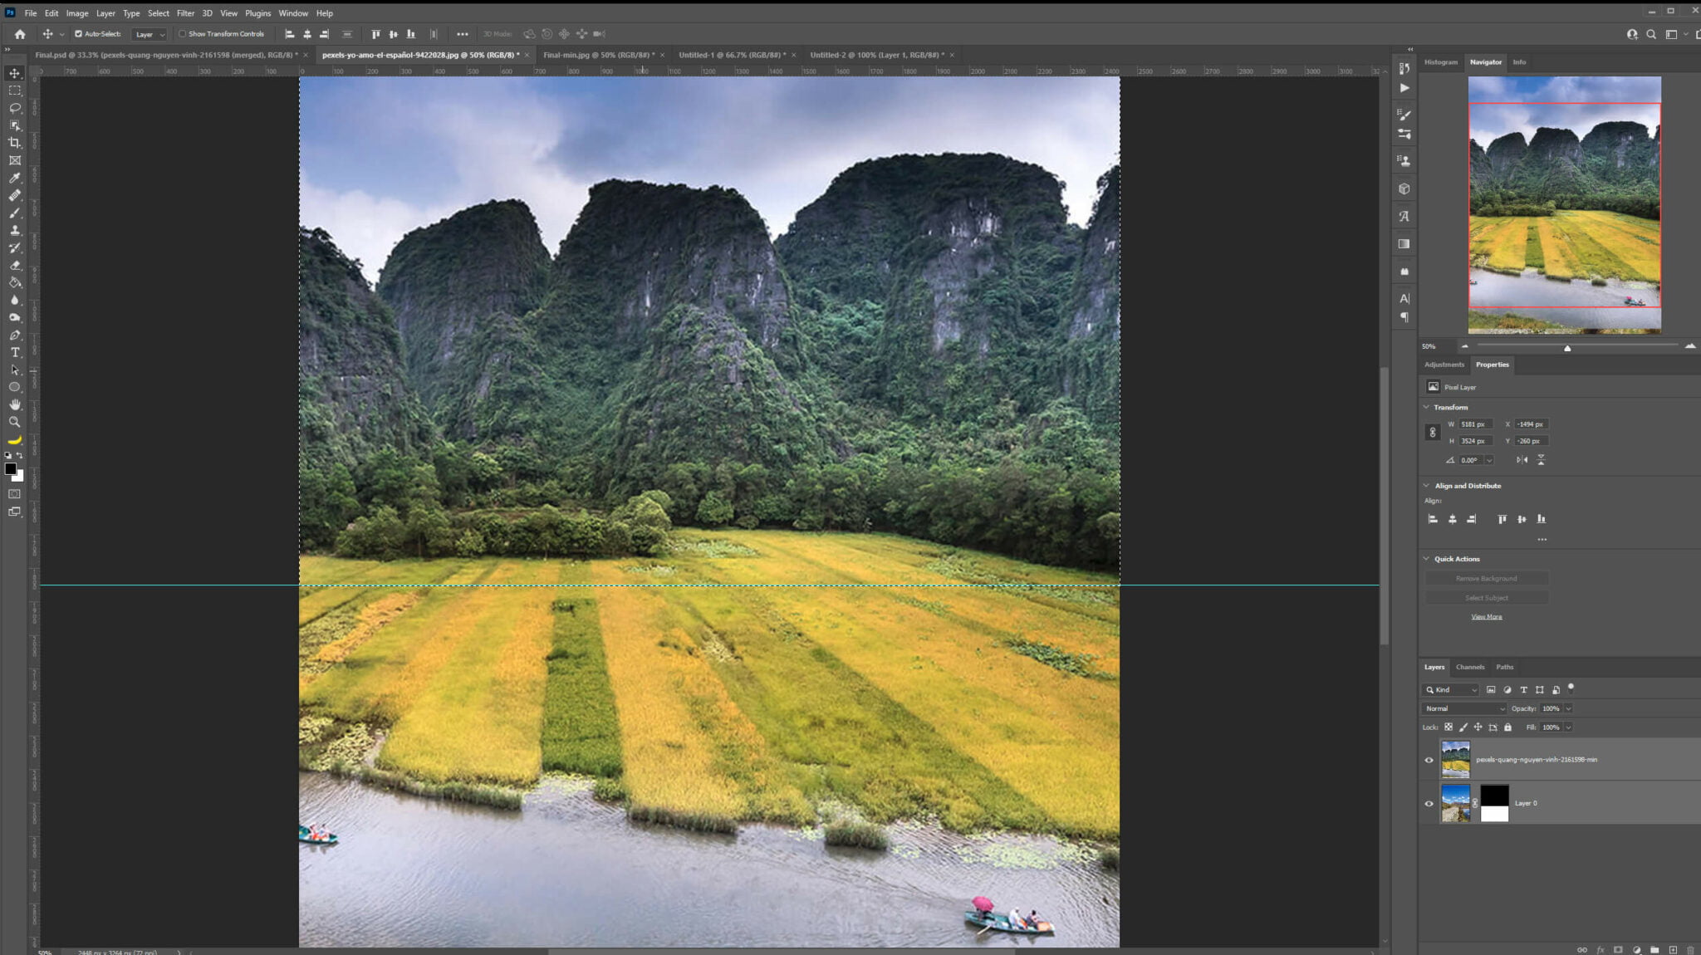
Task: Open the Opacity dropdown in the Layers panel
Action: pos(1566,708)
